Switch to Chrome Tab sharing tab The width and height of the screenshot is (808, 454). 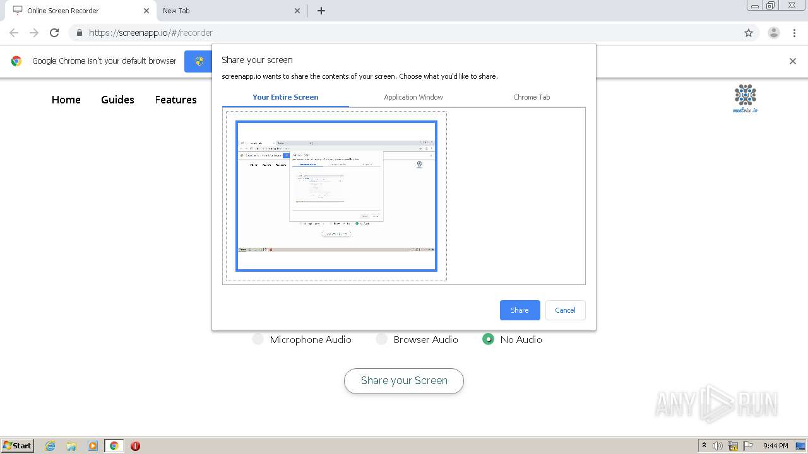coord(532,97)
